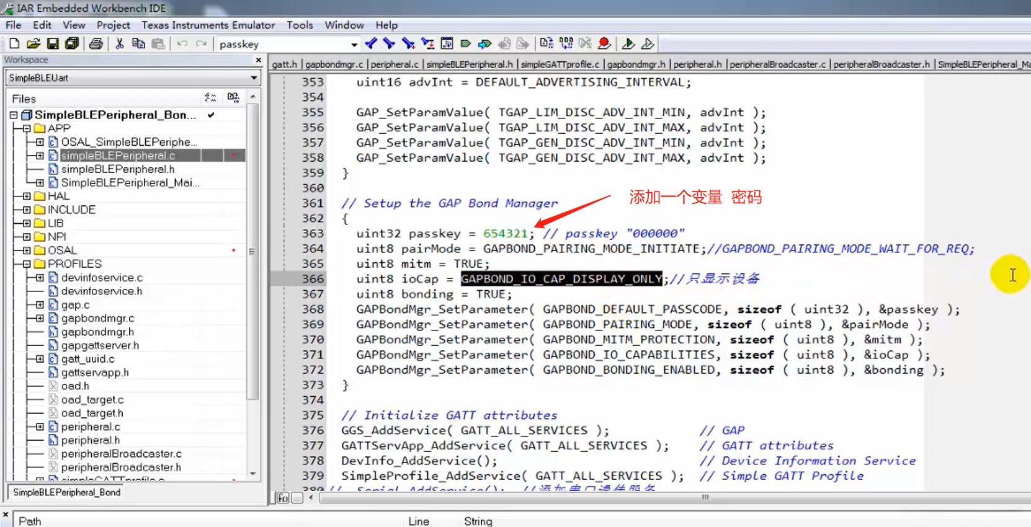The image size is (1031, 527).
Task: Click the New Document toolbar icon
Action: [x=14, y=43]
